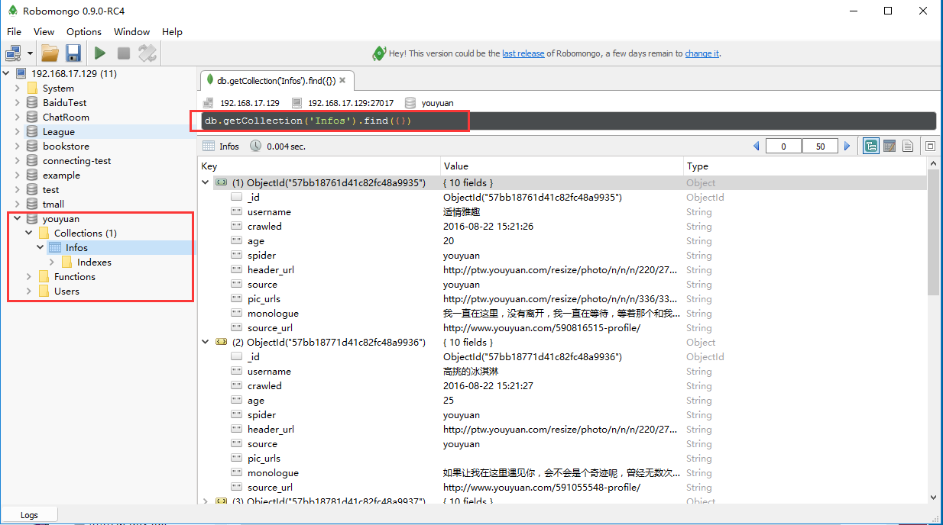Image resolution: width=943 pixels, height=525 pixels.
Task: Switch results to text view mode
Action: pyautogui.click(x=907, y=147)
